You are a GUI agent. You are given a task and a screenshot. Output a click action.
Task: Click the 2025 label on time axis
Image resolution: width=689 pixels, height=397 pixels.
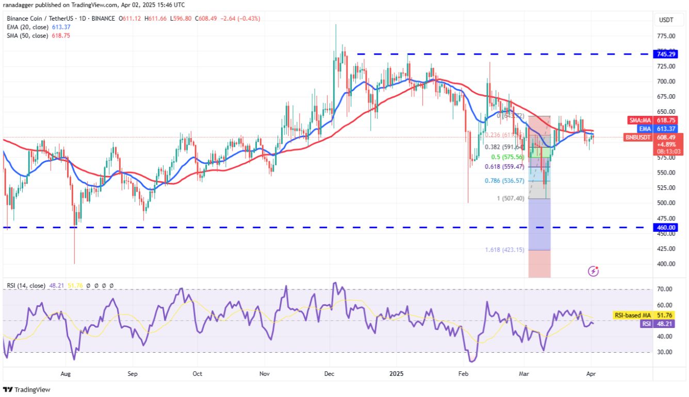click(397, 375)
